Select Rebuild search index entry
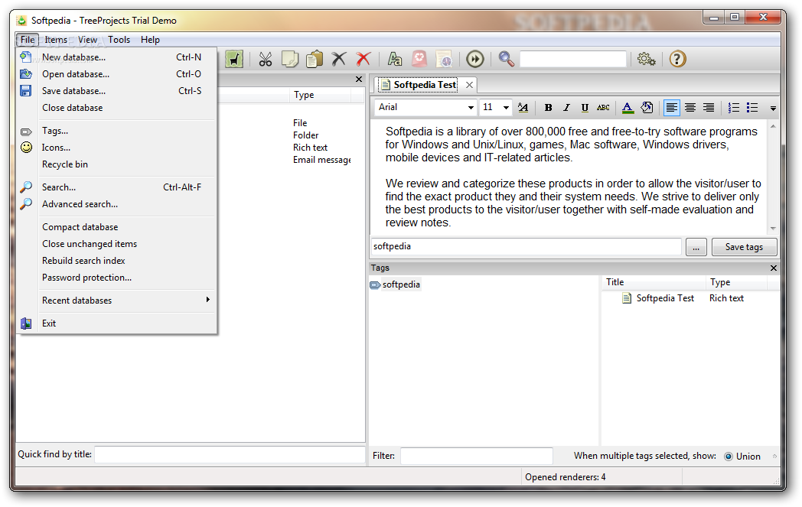The image size is (802, 507). [117, 262]
